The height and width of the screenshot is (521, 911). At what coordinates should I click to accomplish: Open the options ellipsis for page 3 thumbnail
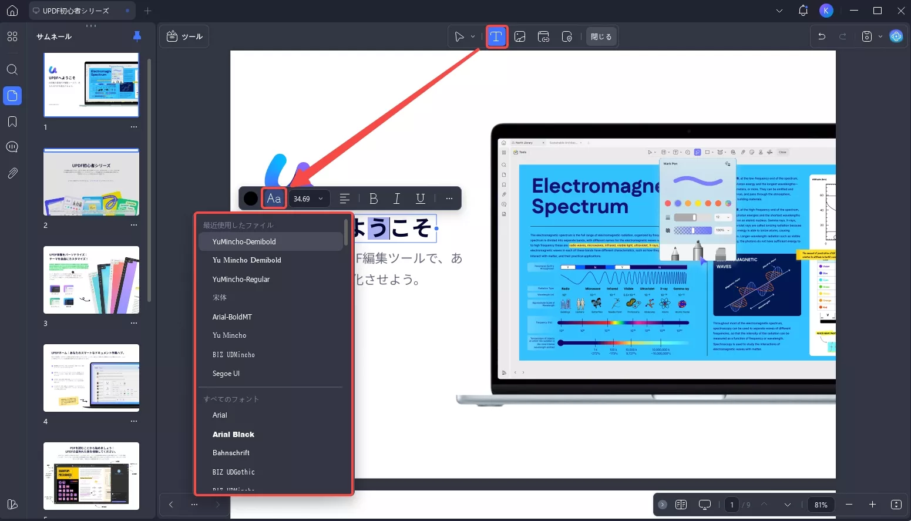[134, 323]
